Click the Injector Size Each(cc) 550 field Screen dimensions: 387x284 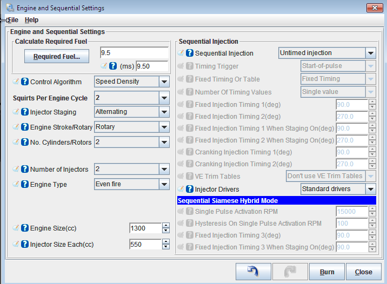(145, 244)
